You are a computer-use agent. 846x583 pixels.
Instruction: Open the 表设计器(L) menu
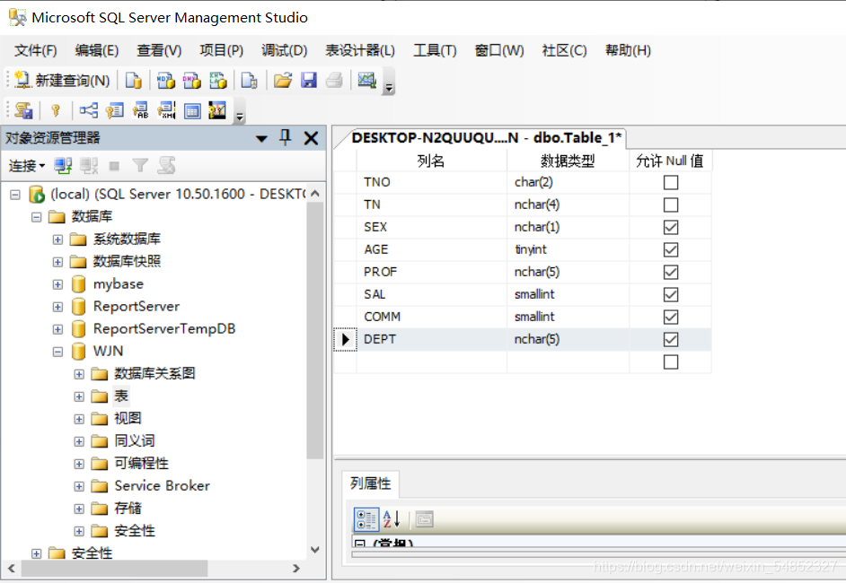pyautogui.click(x=360, y=50)
